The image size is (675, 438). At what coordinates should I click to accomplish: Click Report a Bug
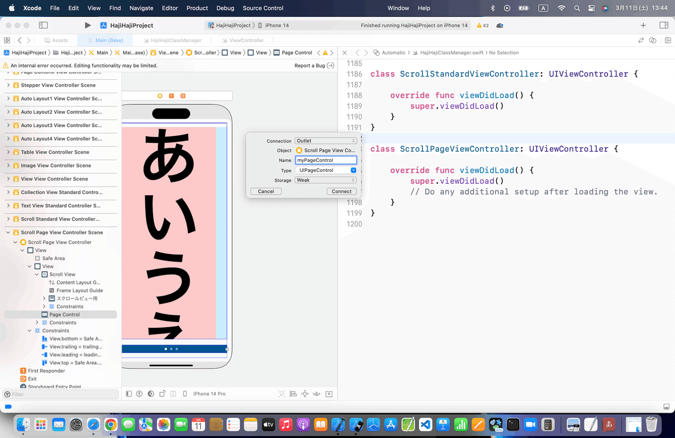(309, 65)
